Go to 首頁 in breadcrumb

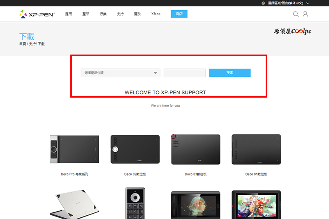23,44
